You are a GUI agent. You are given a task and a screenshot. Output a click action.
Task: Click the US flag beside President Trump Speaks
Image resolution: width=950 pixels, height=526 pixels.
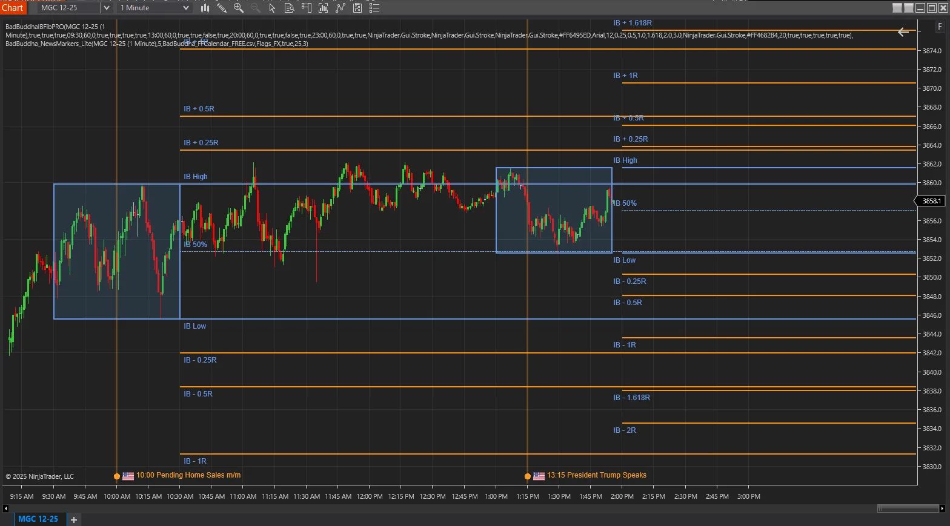point(539,476)
